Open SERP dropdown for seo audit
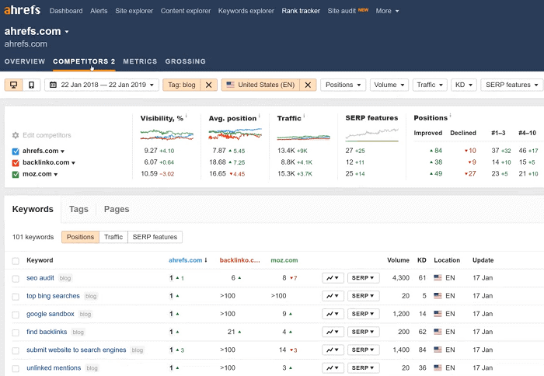This screenshot has width=544, height=376. 363,278
